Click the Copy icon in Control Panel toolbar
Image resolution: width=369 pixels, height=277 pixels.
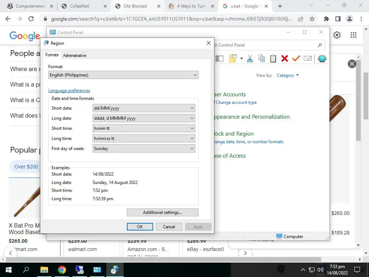(262, 58)
